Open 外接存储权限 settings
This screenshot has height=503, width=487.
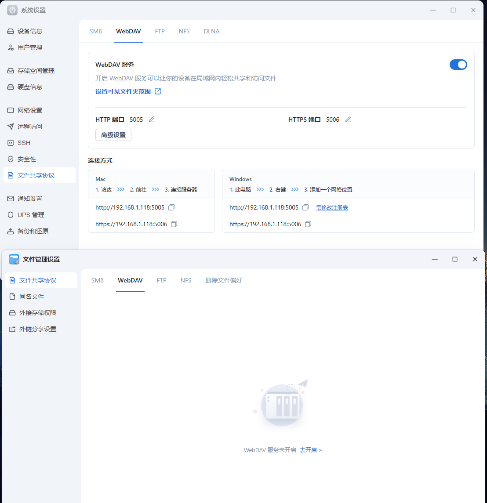tap(41, 313)
